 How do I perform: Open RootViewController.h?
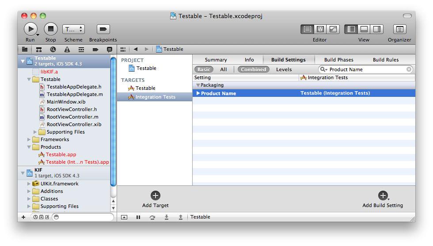(x=72, y=109)
